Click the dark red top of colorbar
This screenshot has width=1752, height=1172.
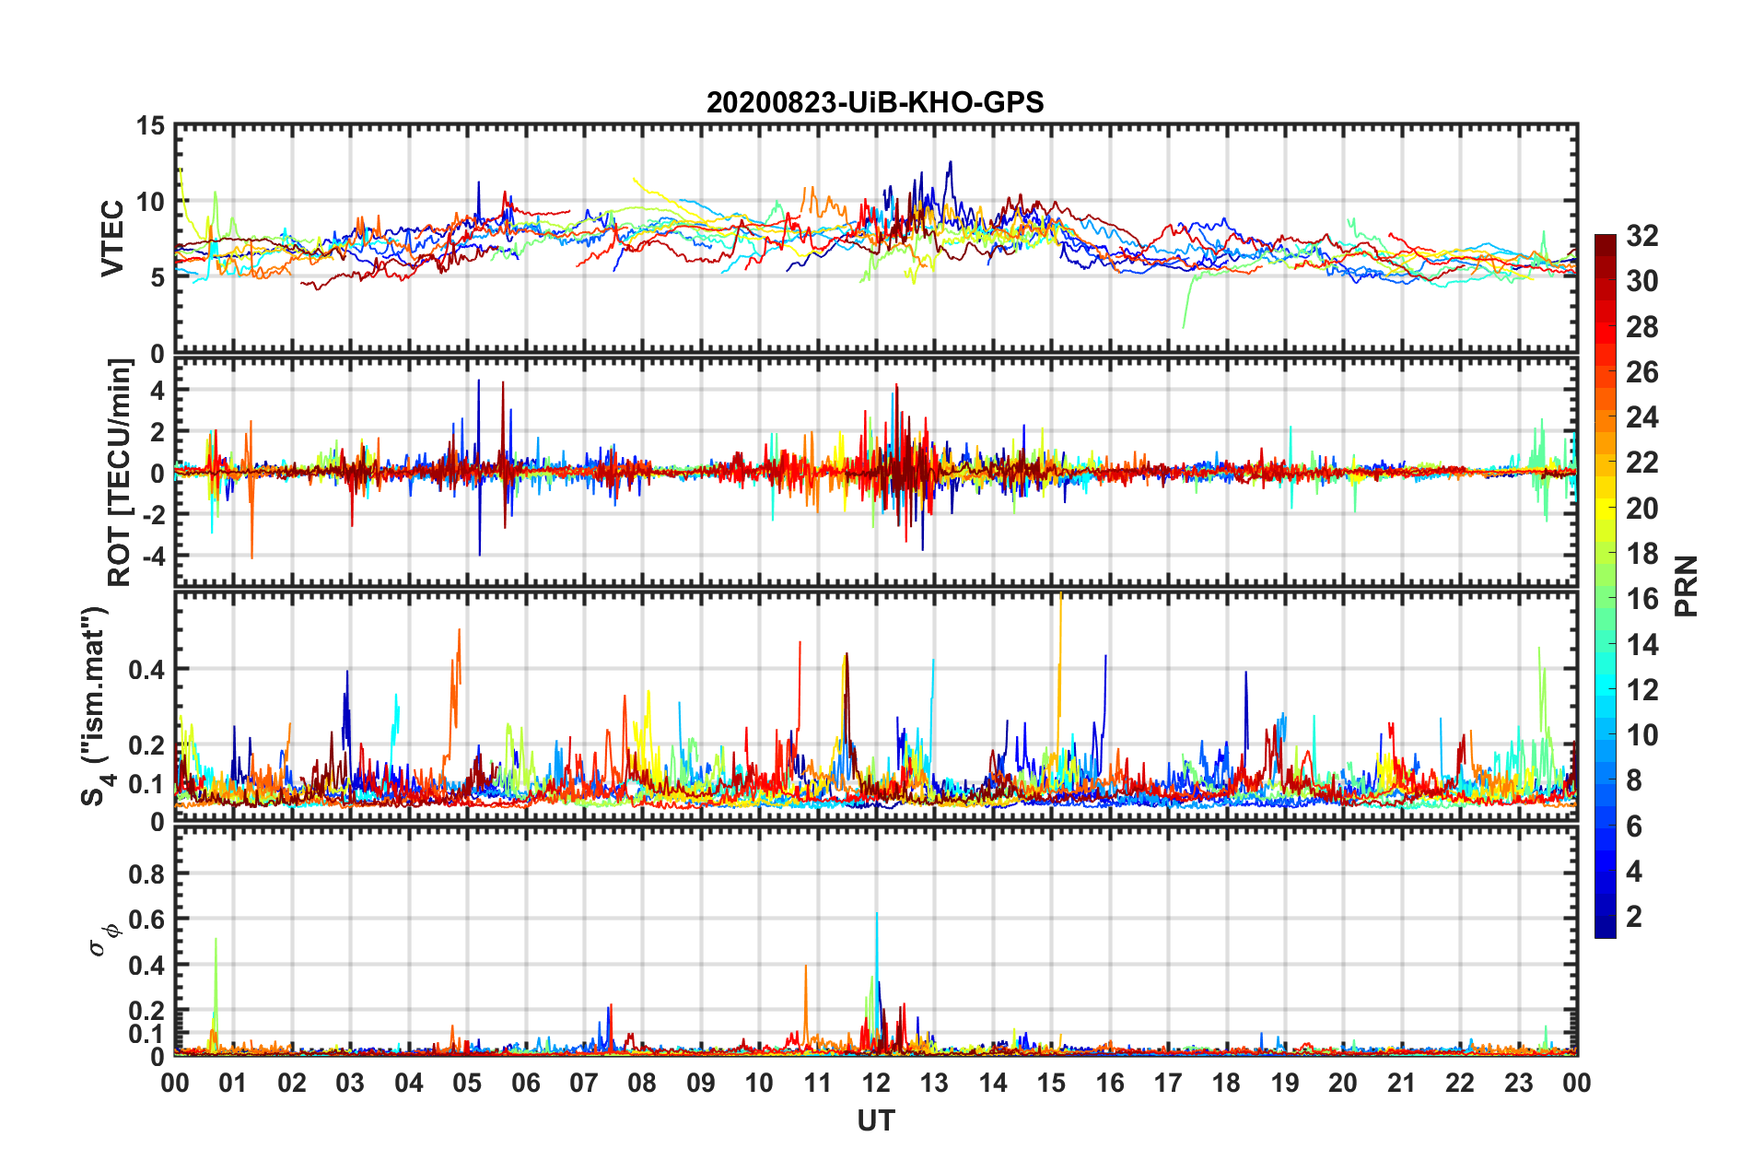[1605, 241]
